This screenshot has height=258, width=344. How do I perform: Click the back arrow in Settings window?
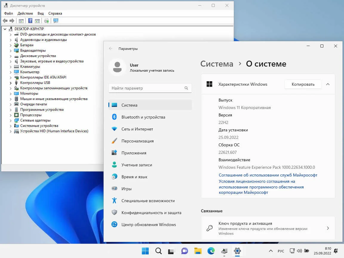(x=111, y=48)
